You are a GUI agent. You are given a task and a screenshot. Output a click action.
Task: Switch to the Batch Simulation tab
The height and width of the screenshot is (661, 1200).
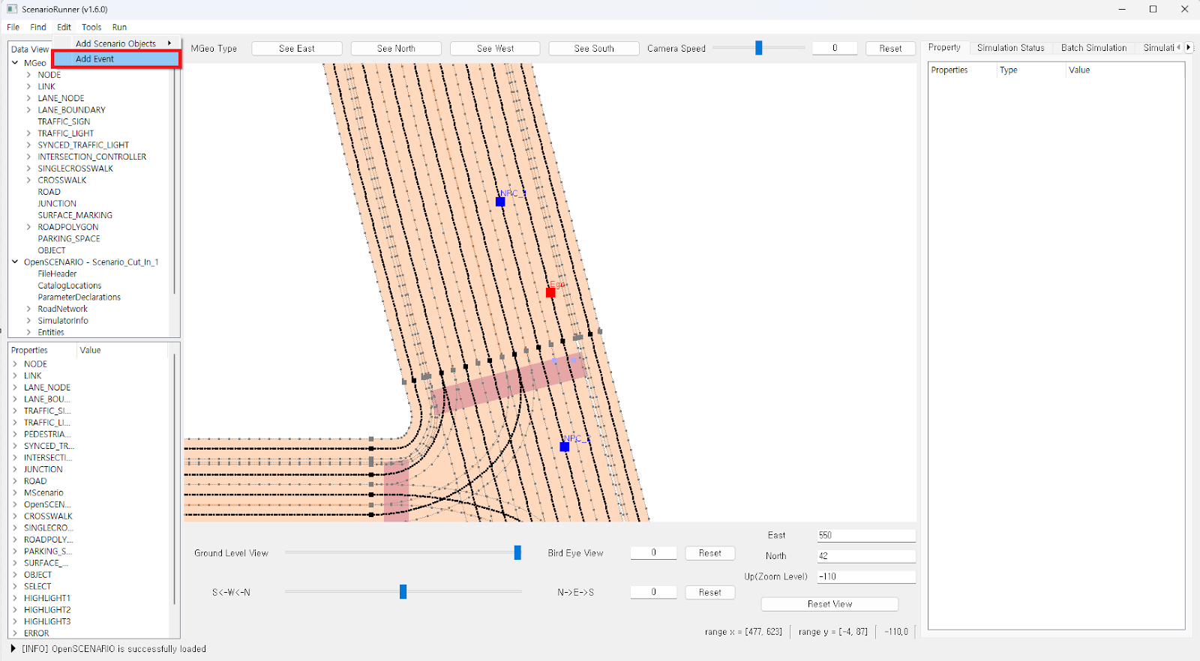point(1093,48)
